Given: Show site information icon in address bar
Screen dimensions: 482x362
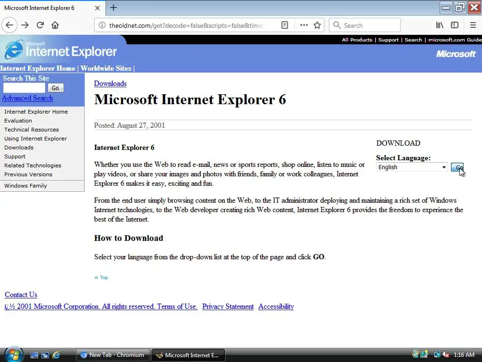Looking at the screenshot, I should [102, 25].
